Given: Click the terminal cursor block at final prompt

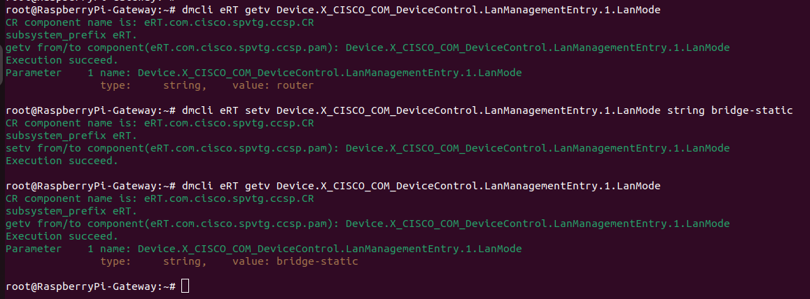Looking at the screenshot, I should 185,286.
